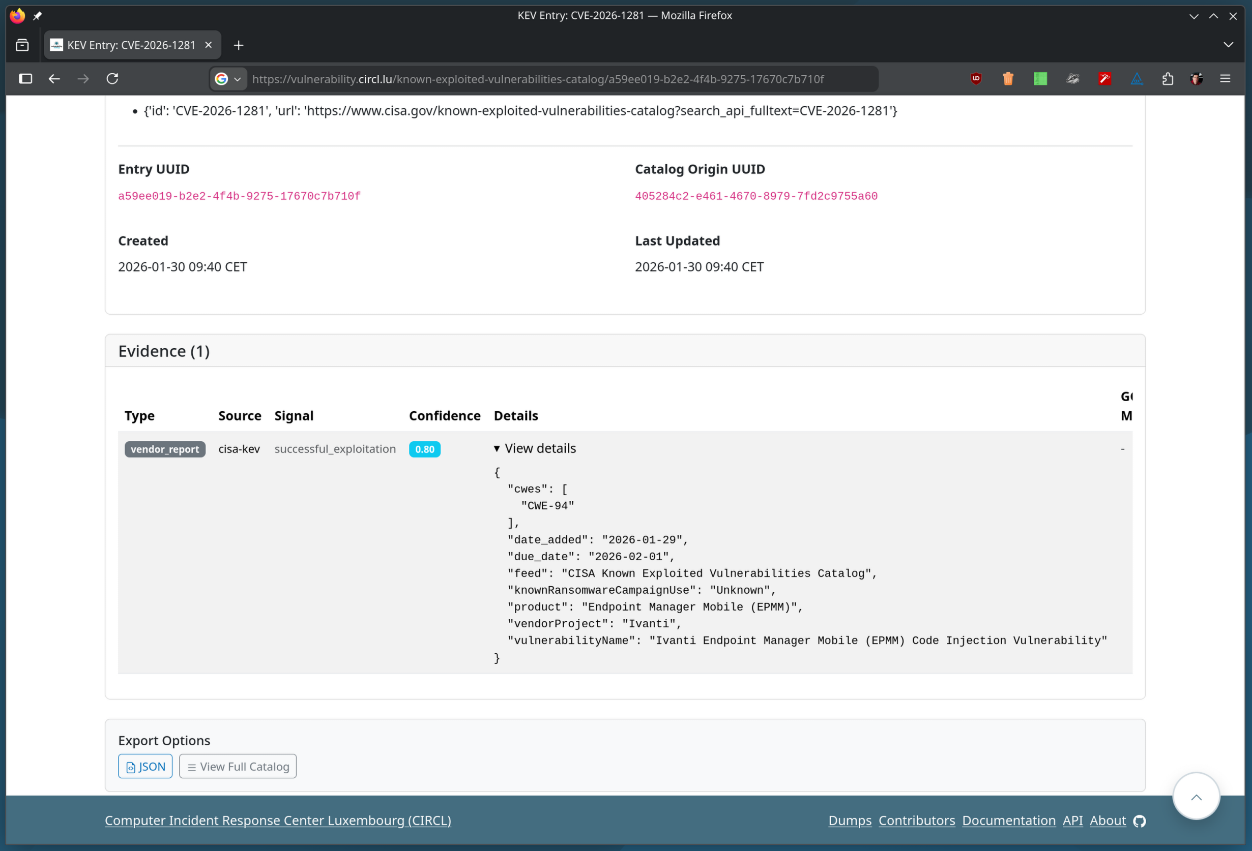Click the reload page icon
Screen dimensions: 1252x851
pyautogui.click(x=112, y=79)
